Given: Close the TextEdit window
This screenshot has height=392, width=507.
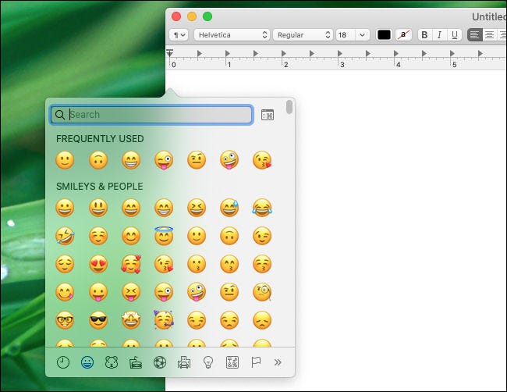Looking at the screenshot, I should pyautogui.click(x=176, y=16).
